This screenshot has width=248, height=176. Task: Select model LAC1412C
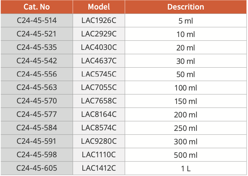tap(99, 168)
